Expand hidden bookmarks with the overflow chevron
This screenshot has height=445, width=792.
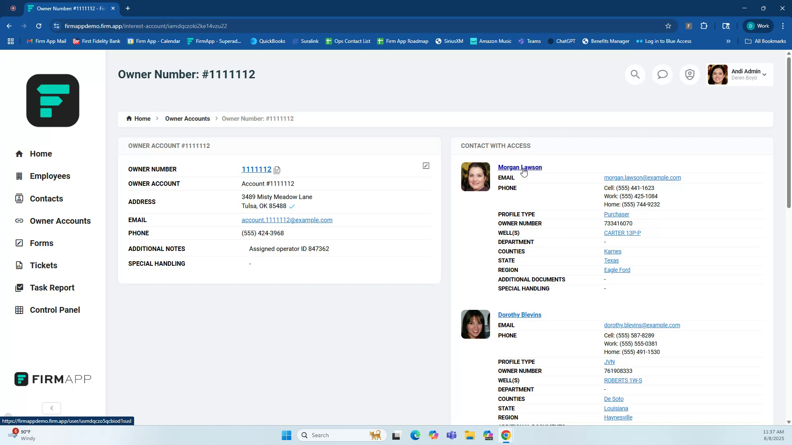point(728,41)
